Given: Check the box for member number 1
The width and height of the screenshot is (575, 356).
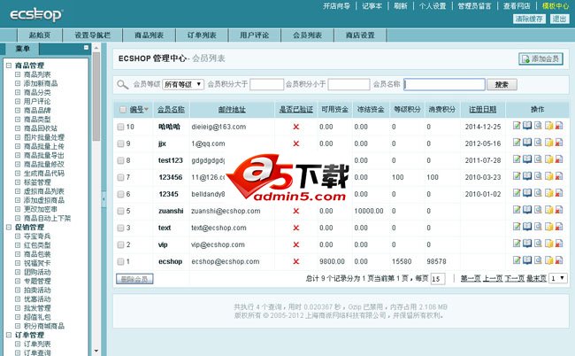Looking at the screenshot, I should click(x=120, y=261).
